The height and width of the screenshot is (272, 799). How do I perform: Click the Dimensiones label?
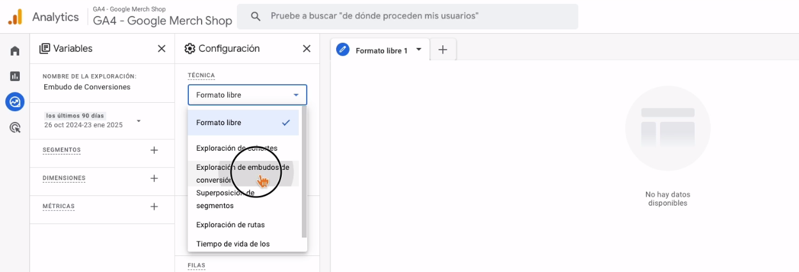pyautogui.click(x=64, y=178)
